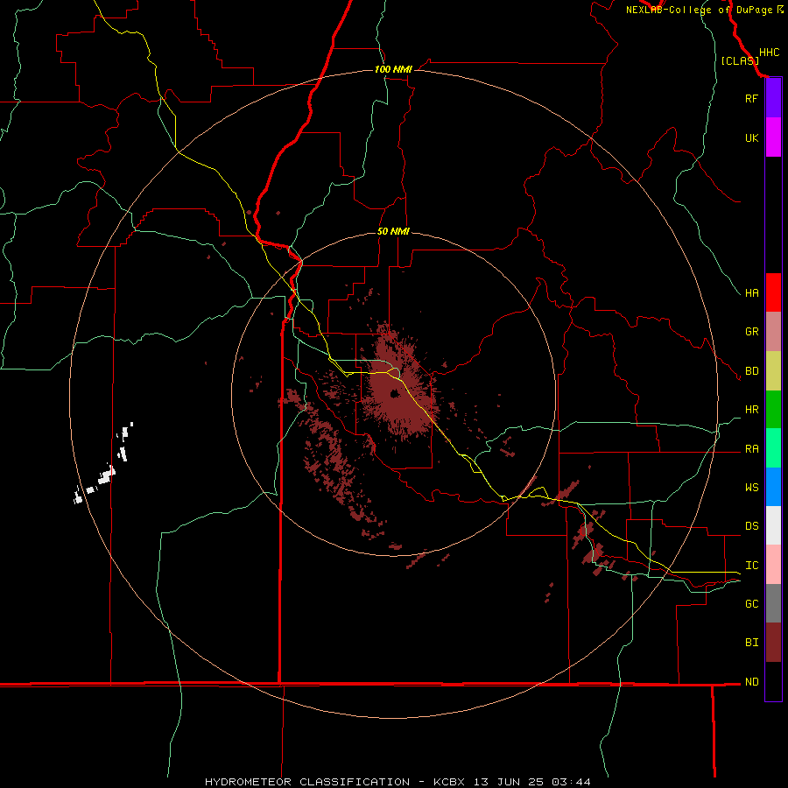Click the red HA legend color swatch
Image resolution: width=788 pixels, height=788 pixels.
click(773, 292)
